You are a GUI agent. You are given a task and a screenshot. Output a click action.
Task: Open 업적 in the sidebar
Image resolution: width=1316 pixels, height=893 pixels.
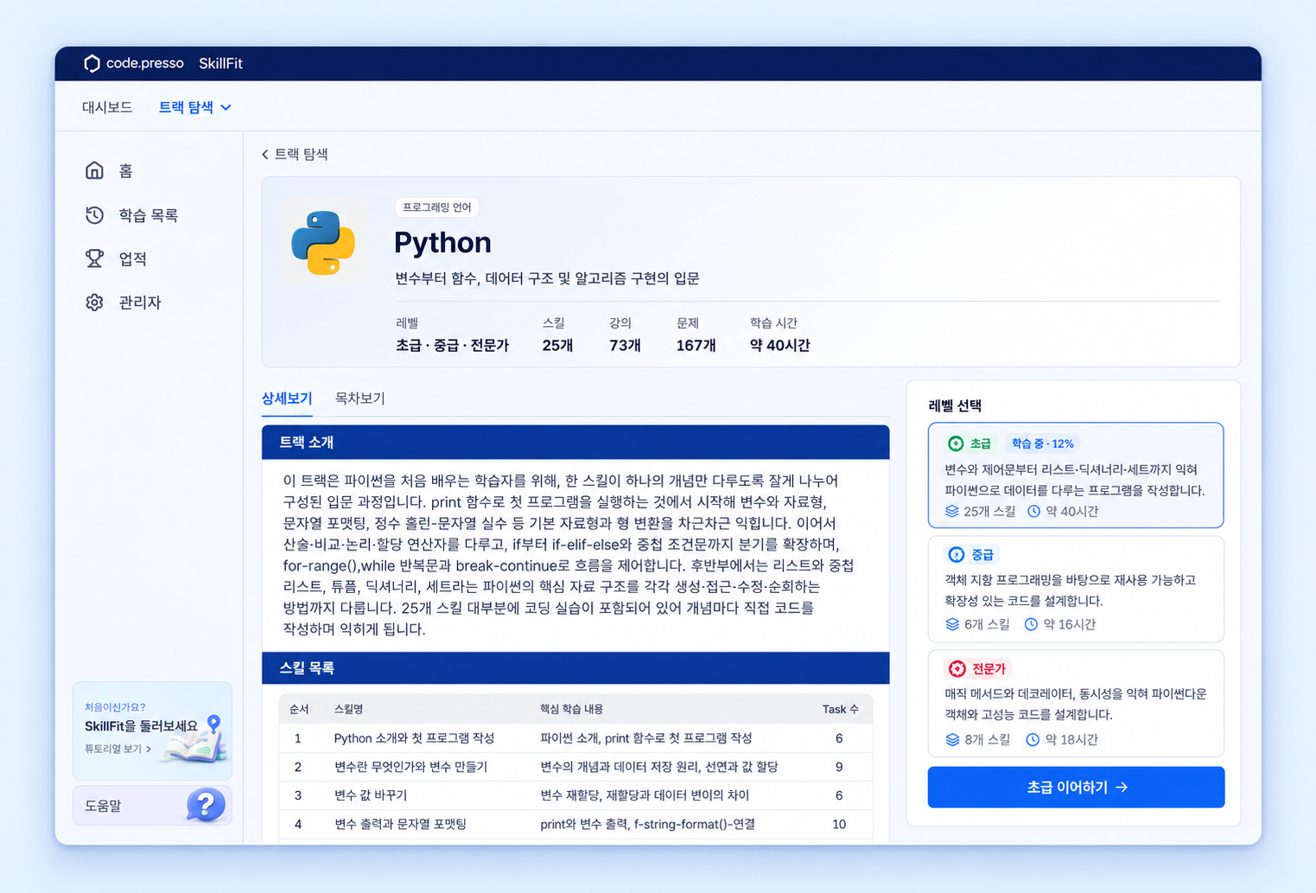(x=117, y=258)
